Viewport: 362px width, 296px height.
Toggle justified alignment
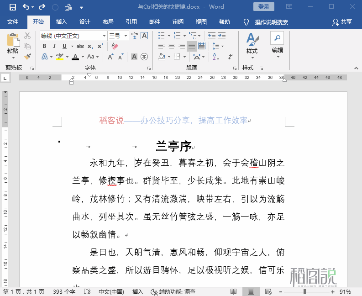coord(192,46)
